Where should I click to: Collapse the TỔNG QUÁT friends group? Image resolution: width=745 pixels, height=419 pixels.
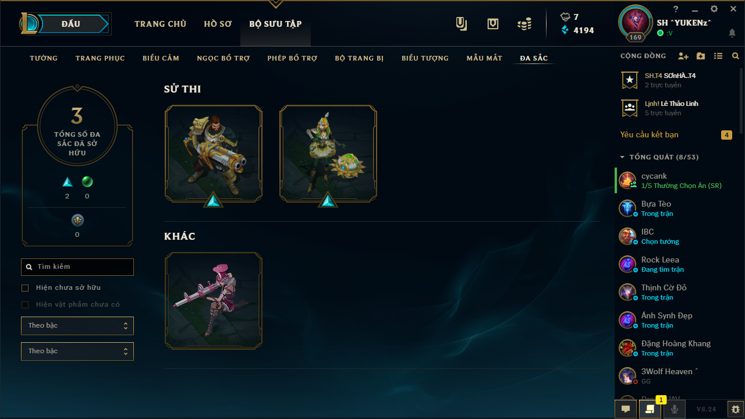tap(622, 157)
